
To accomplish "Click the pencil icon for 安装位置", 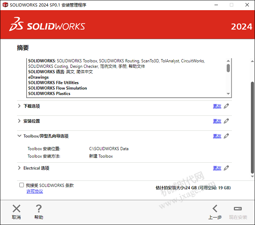I will click(x=226, y=121).
